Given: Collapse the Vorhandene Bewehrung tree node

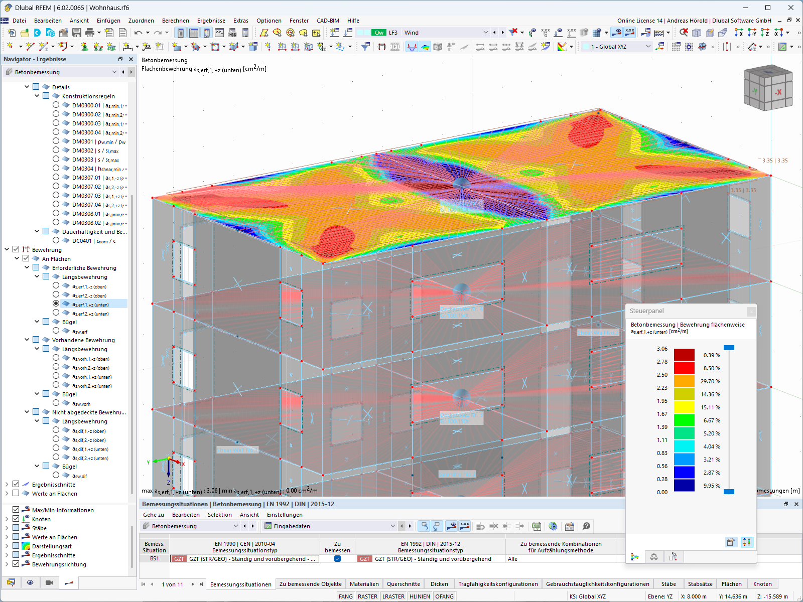Looking at the screenshot, I should point(27,340).
